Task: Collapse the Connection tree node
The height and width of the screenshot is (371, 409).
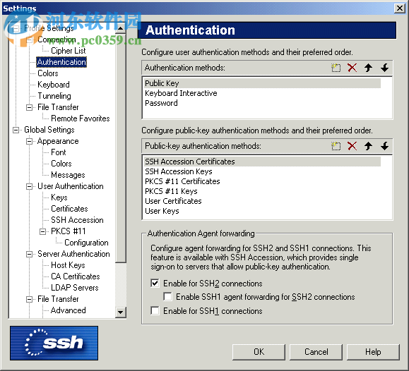Action: 30,39
